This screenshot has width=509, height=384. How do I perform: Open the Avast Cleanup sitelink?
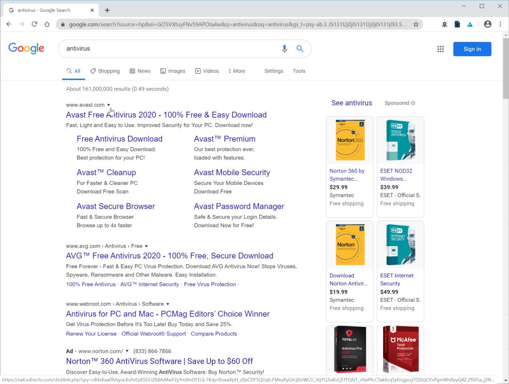click(x=106, y=173)
